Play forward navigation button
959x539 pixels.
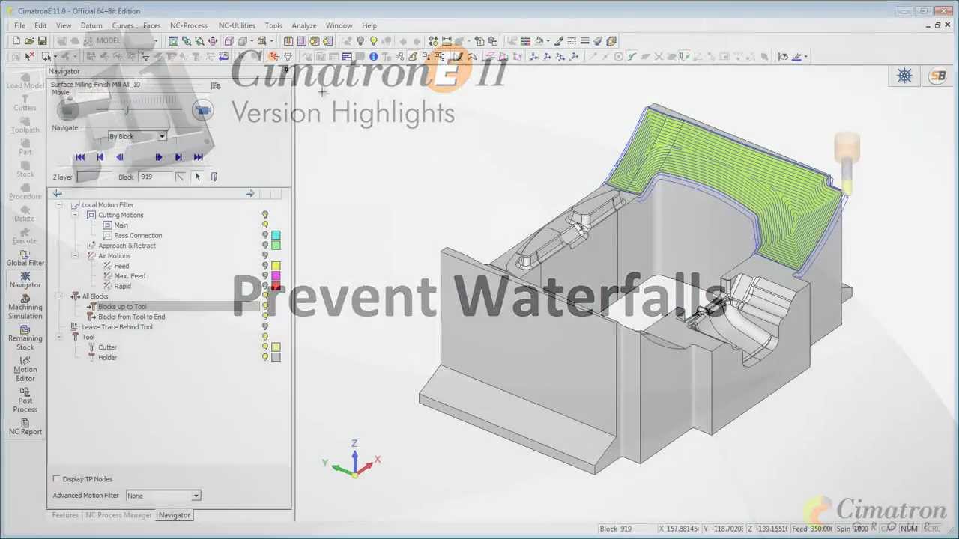coord(158,157)
